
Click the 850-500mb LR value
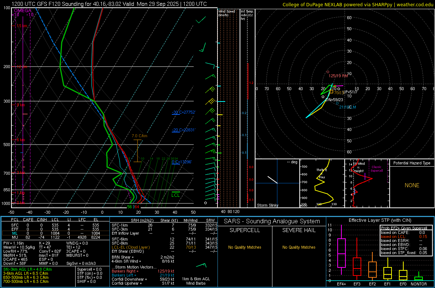pyautogui.click(x=26, y=277)
